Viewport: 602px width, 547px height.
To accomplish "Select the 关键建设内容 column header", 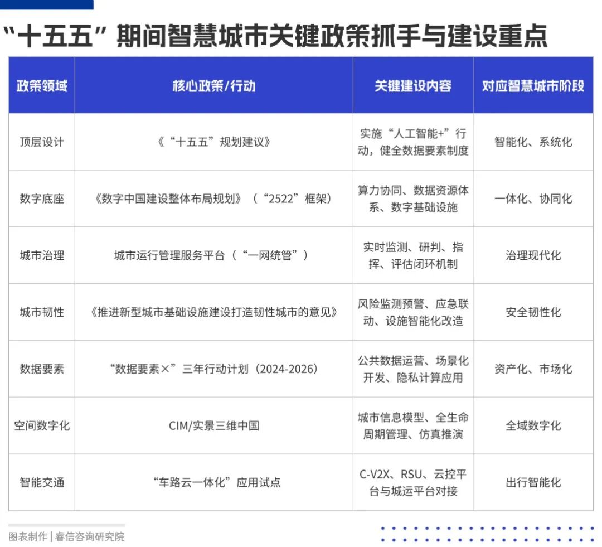I will tap(412, 86).
